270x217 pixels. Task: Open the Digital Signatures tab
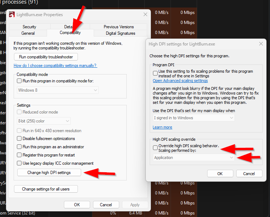coord(120,33)
